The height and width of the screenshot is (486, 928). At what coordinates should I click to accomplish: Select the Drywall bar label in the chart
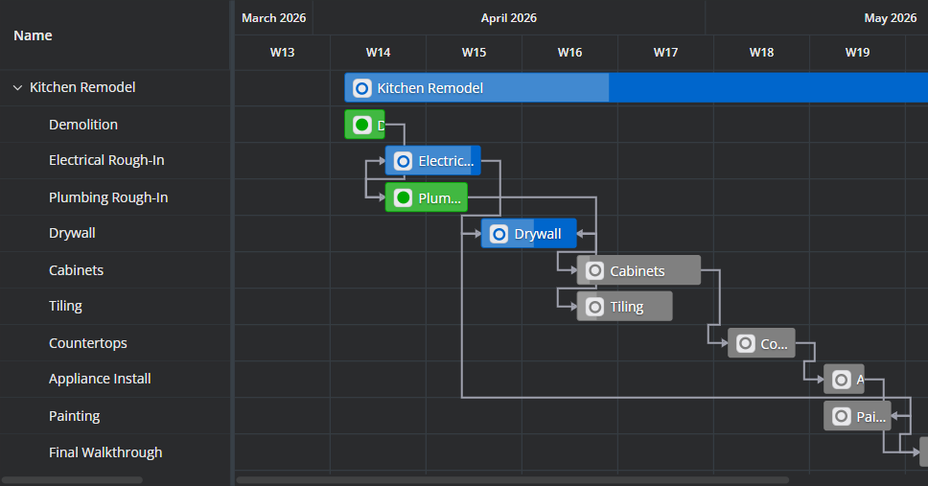pos(538,234)
